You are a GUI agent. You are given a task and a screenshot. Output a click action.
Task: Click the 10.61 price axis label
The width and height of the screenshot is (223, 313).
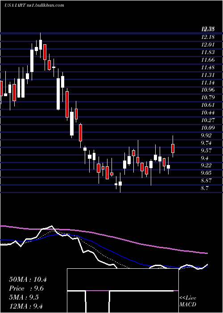208,105
